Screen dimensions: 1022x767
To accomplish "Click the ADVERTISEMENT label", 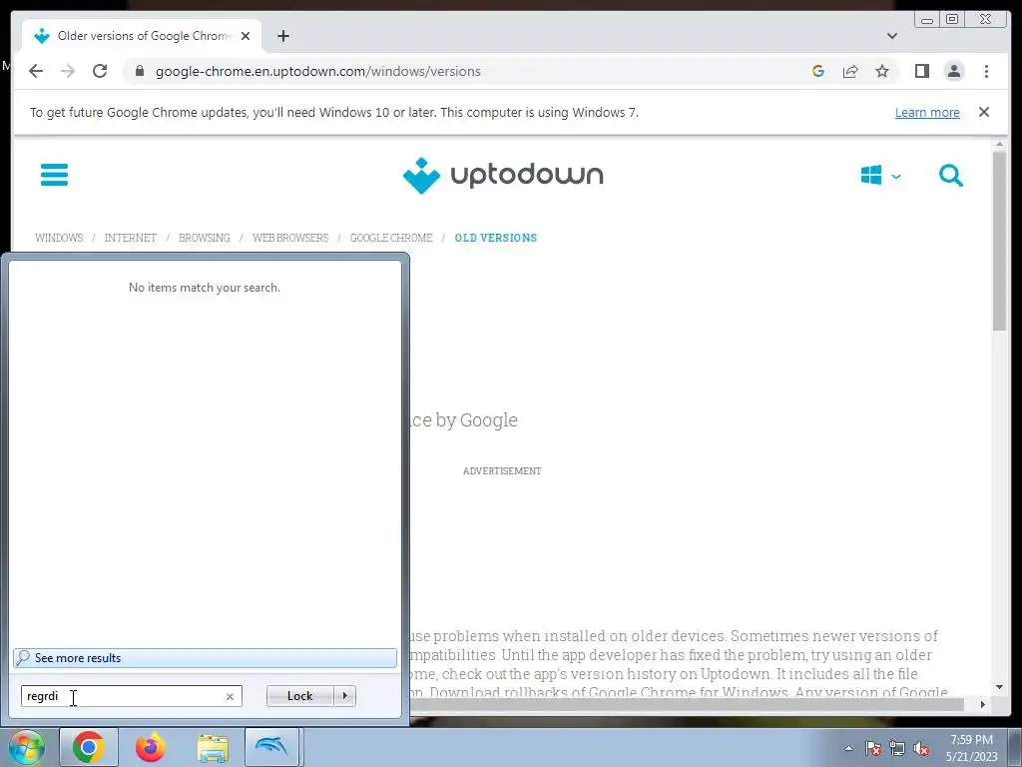I will click(502, 471).
